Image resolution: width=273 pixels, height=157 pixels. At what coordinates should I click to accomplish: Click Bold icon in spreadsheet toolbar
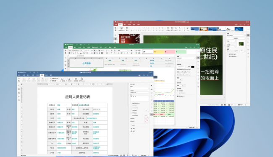tap(69, 53)
